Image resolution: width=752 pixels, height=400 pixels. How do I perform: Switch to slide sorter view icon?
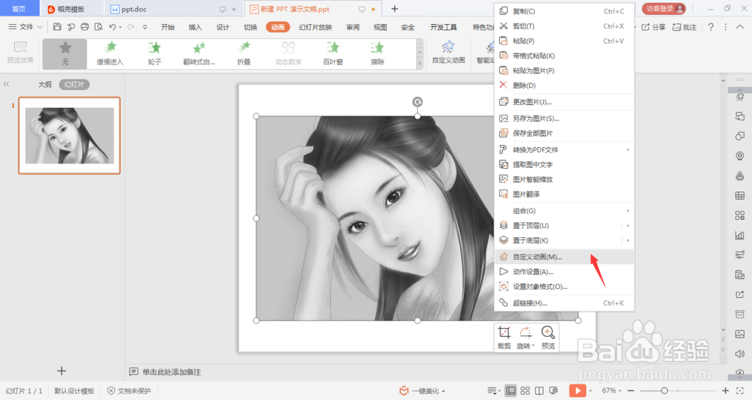click(525, 390)
